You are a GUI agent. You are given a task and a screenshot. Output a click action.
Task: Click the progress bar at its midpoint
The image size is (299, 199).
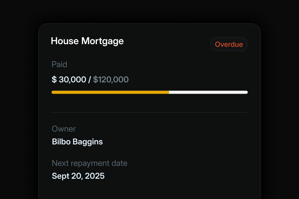pyautogui.click(x=149, y=92)
